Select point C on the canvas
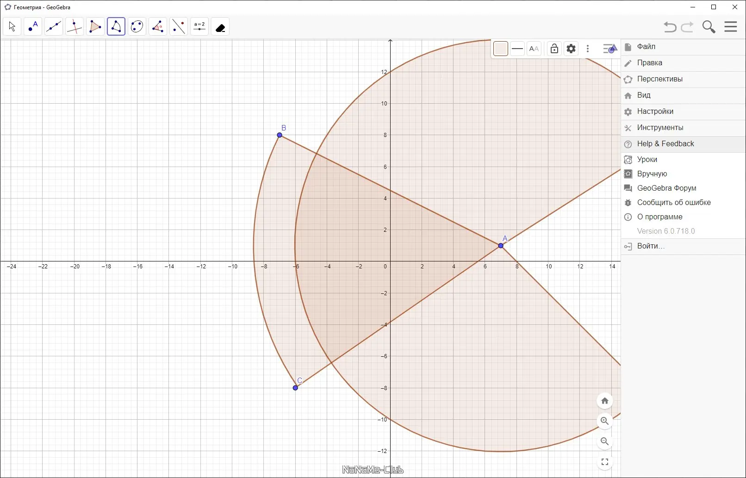The width and height of the screenshot is (746, 478). tap(295, 388)
